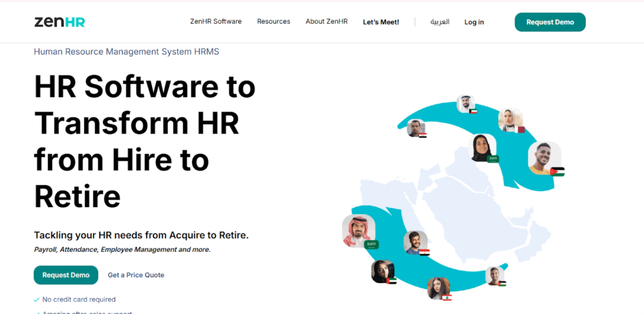The width and height of the screenshot is (644, 314).
Task: Click Request Demo below the hero text
Action: [x=66, y=275]
